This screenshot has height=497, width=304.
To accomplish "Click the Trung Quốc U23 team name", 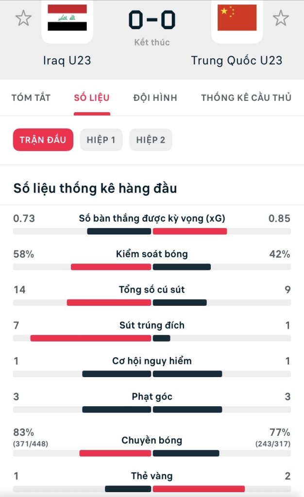I will pos(236,61).
